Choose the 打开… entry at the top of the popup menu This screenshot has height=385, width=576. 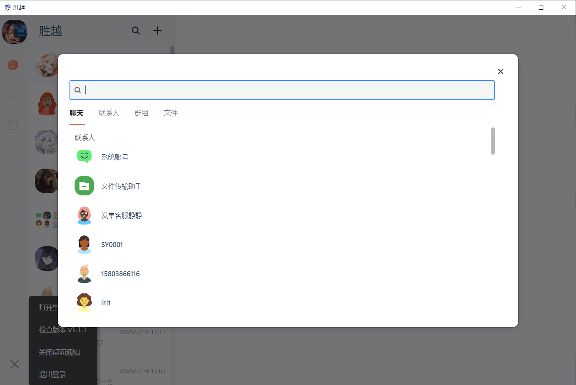click(x=48, y=307)
